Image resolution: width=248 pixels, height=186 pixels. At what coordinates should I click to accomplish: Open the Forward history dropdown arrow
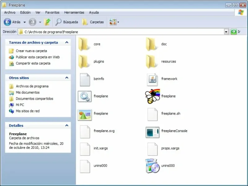click(40, 22)
